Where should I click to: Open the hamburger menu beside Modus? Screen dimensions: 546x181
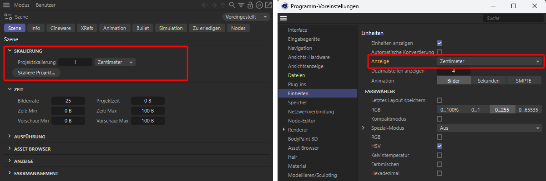tap(7, 5)
